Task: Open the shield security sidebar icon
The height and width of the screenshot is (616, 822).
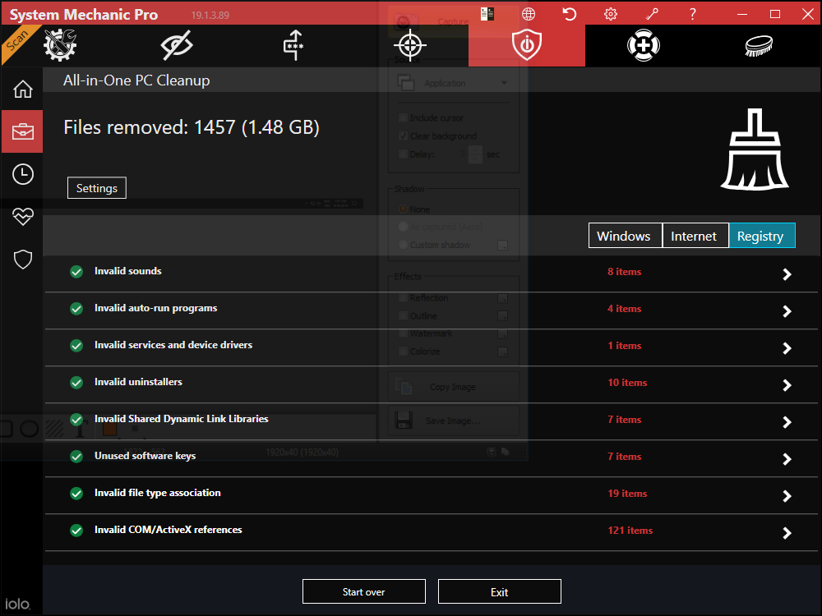Action: tap(22, 259)
